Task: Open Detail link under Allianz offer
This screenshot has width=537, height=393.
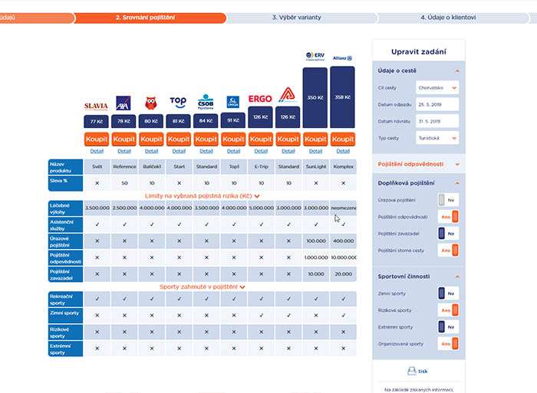Action: (342, 151)
